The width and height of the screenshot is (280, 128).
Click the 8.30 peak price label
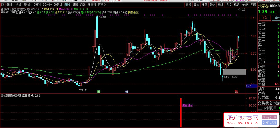pos(103,17)
